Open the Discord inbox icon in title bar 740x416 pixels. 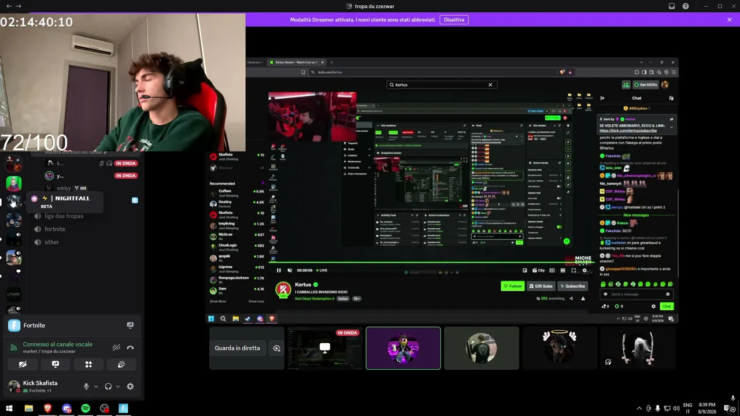(x=672, y=6)
